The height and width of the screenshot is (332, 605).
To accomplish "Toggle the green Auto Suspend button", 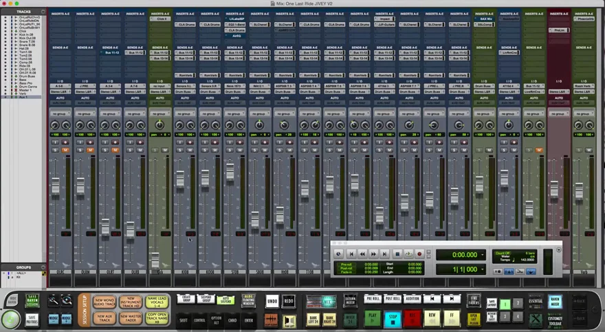I will pos(225,299).
